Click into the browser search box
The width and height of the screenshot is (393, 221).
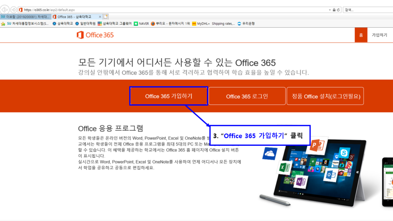click(x=368, y=10)
